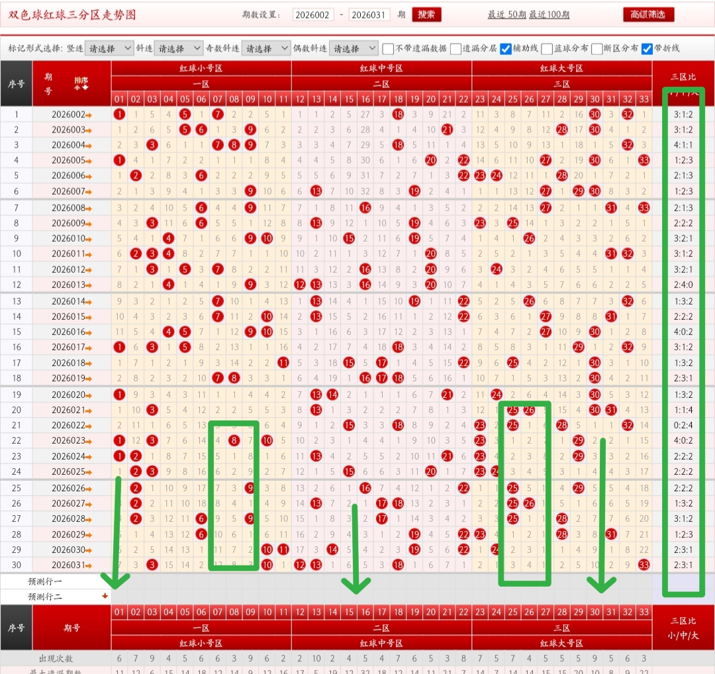Enable the 不带遗漏数据 checkbox
The height and width of the screenshot is (674, 715).
[388, 48]
